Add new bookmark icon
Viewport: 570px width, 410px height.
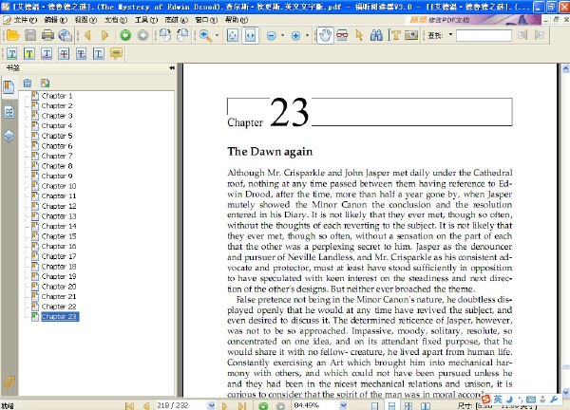pyautogui.click(x=46, y=84)
